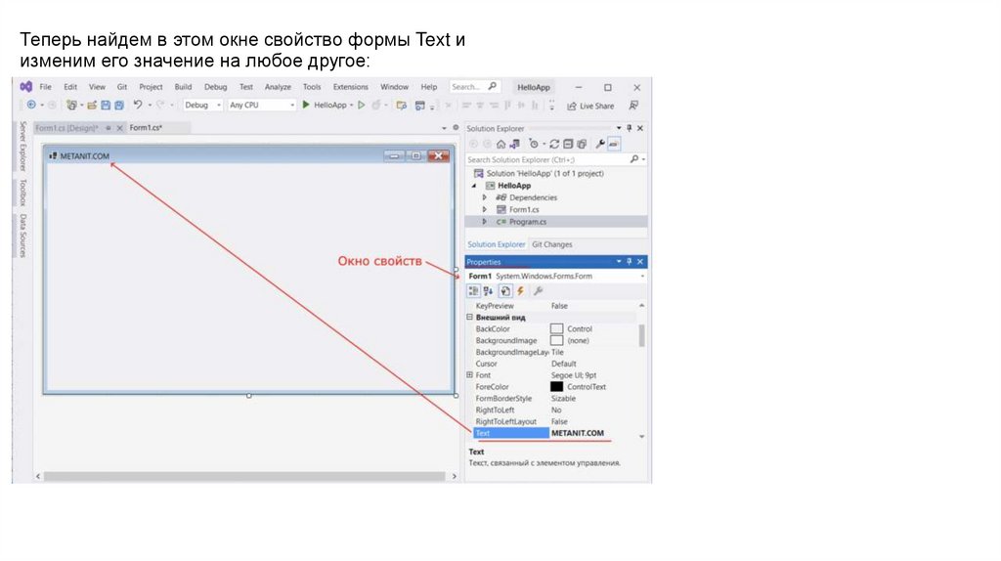Click Start Without Debugging outline play icon
The height and width of the screenshot is (561, 1001).
[x=362, y=105]
